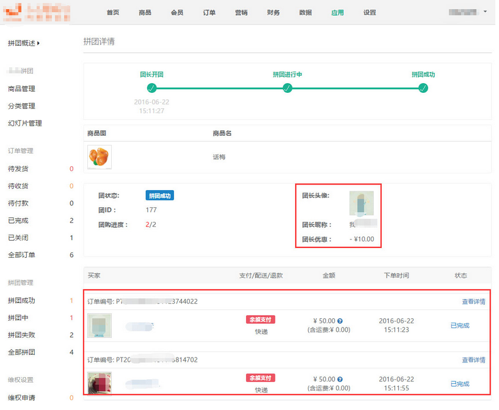The width and height of the screenshot is (499, 410).
Task: Click 查看详情 for the second order
Action: [473, 360]
